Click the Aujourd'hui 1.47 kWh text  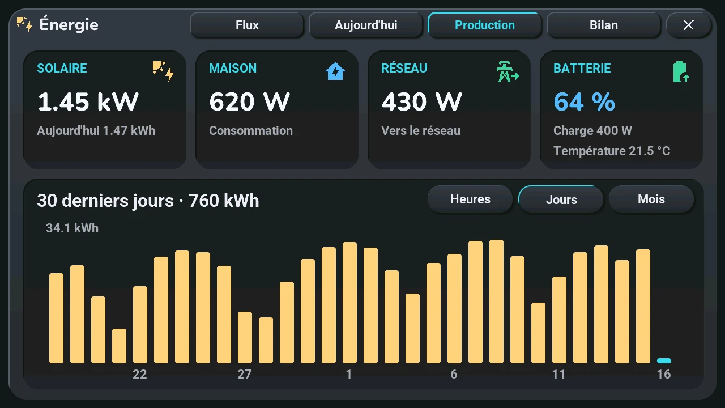click(x=96, y=130)
